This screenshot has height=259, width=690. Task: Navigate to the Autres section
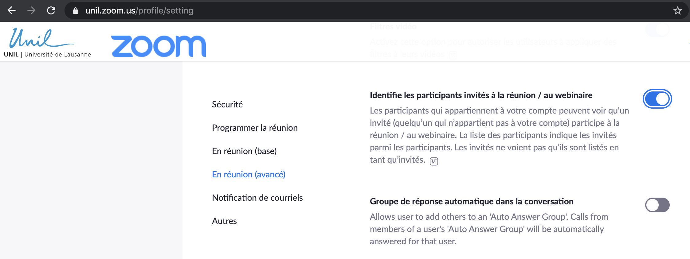224,221
